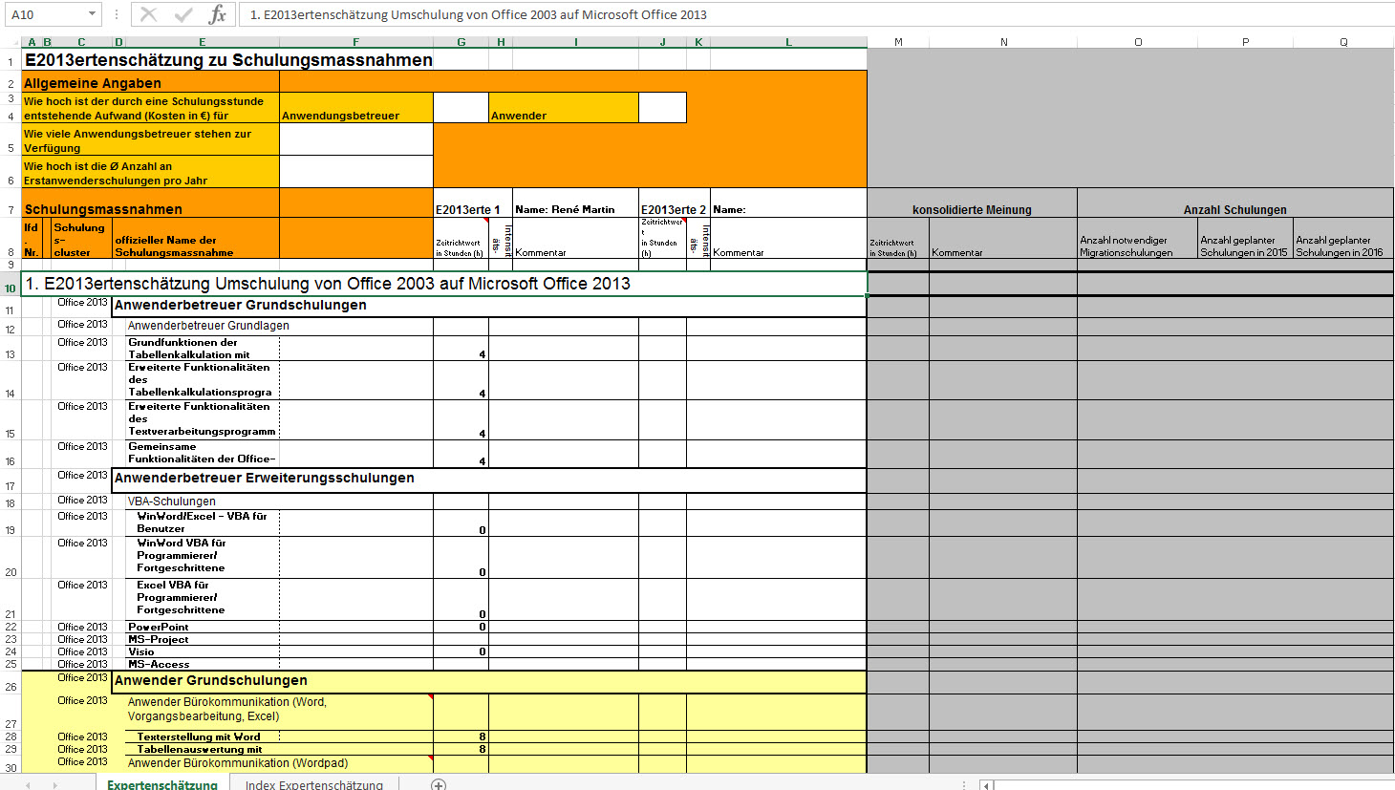Open the Name Box dropdown arrow
The height and width of the screenshot is (790, 1395).
click(92, 14)
